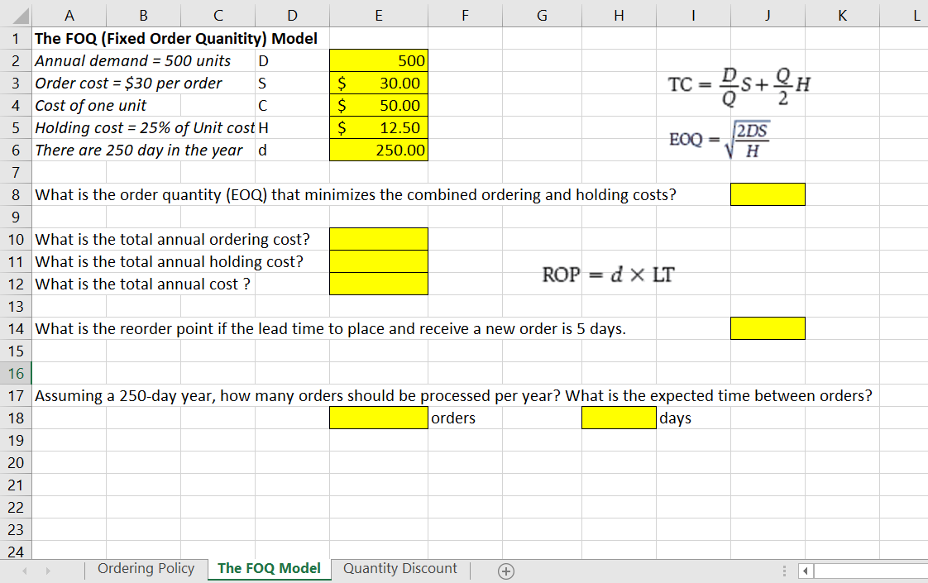Select the yellow total annual cost answer cell
The image size is (928, 583).
(379, 284)
